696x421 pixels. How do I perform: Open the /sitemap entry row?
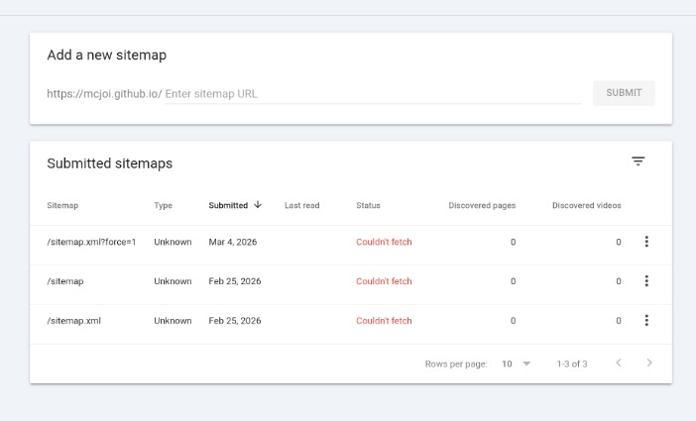coord(65,281)
